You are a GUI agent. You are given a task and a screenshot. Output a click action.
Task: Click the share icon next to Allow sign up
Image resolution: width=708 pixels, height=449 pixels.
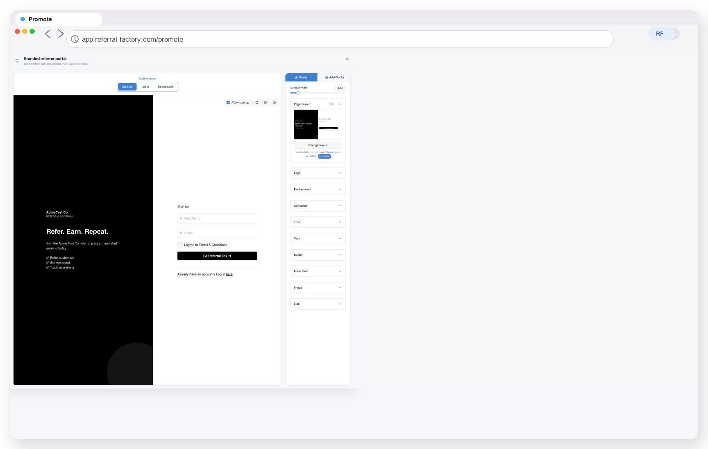(256, 103)
